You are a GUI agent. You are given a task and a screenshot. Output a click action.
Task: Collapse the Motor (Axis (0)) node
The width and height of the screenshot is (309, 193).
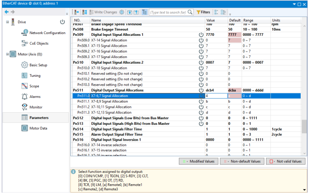tap(7, 54)
